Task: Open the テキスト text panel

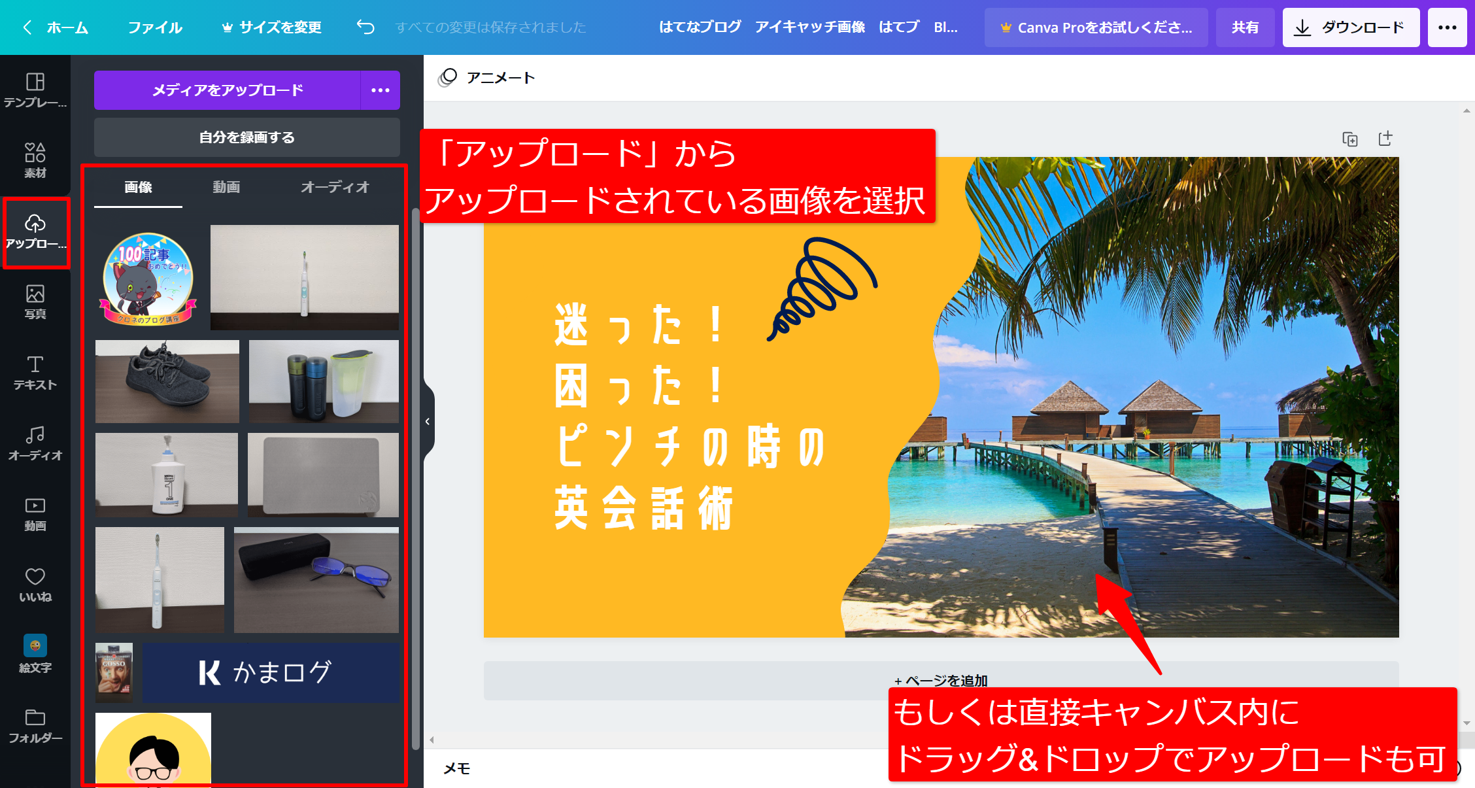Action: (x=35, y=373)
